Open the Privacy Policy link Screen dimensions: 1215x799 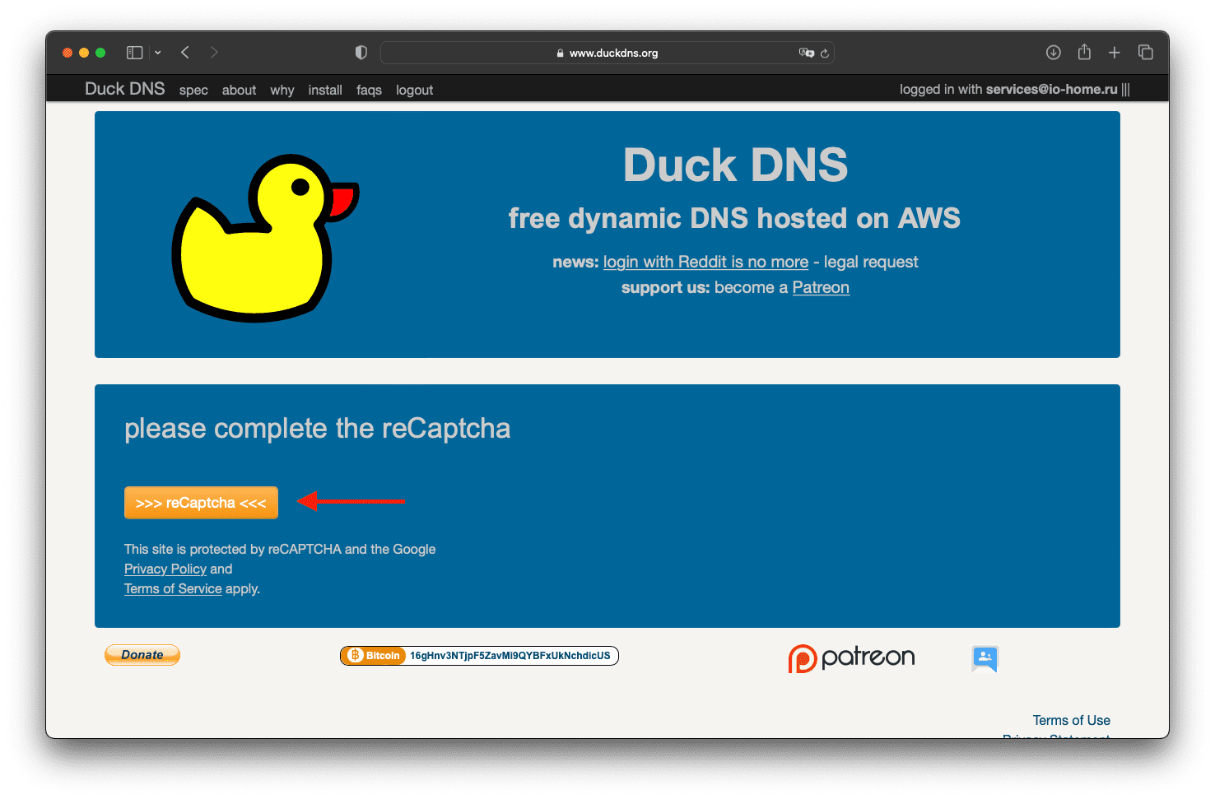point(165,569)
